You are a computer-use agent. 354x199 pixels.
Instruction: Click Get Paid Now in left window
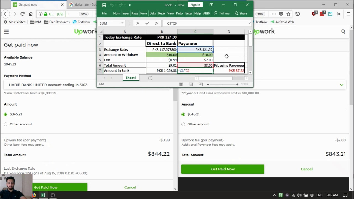(46, 187)
